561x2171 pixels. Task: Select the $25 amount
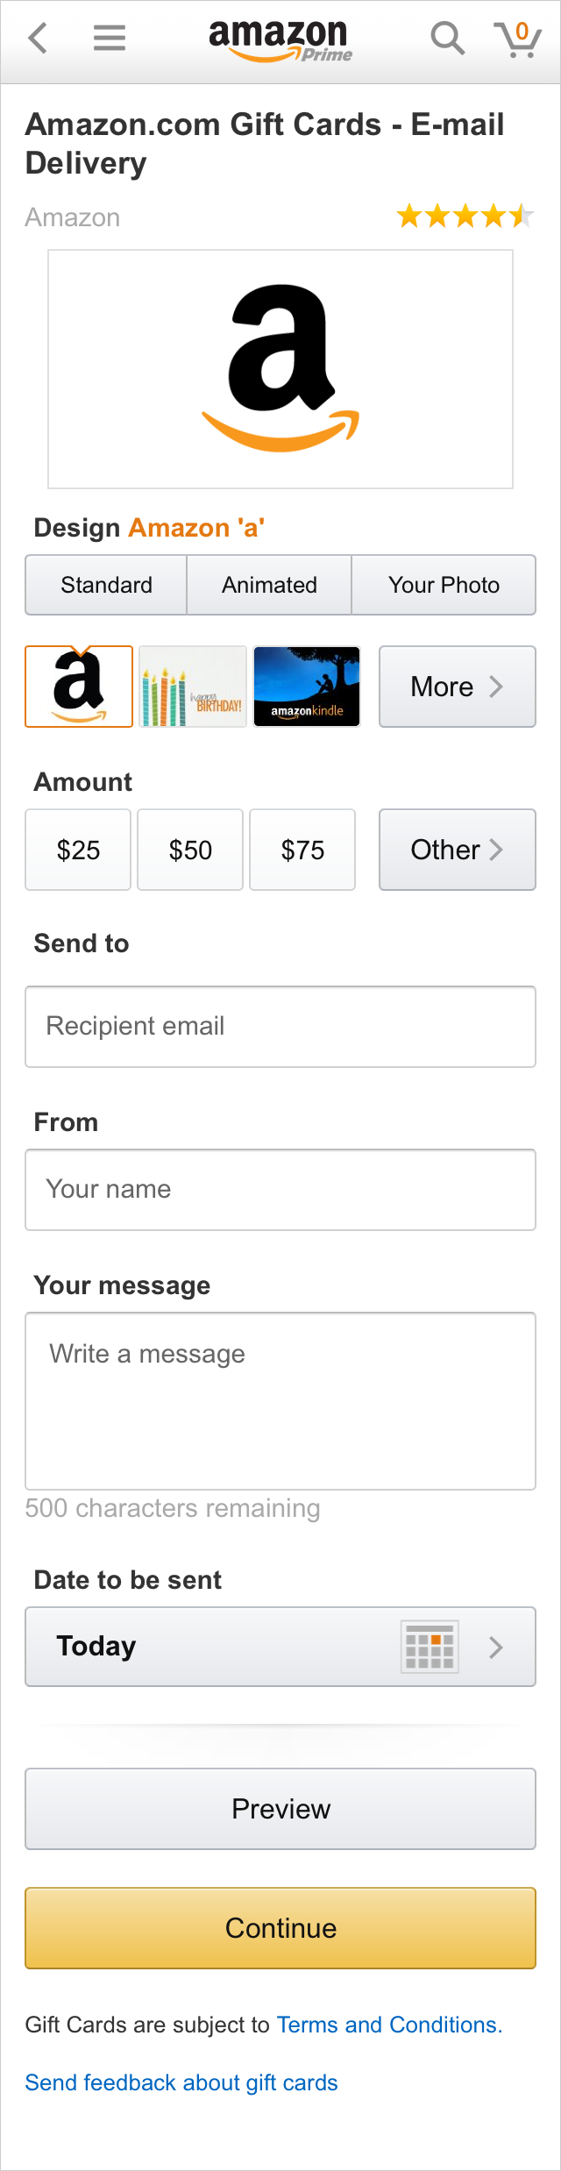(78, 850)
